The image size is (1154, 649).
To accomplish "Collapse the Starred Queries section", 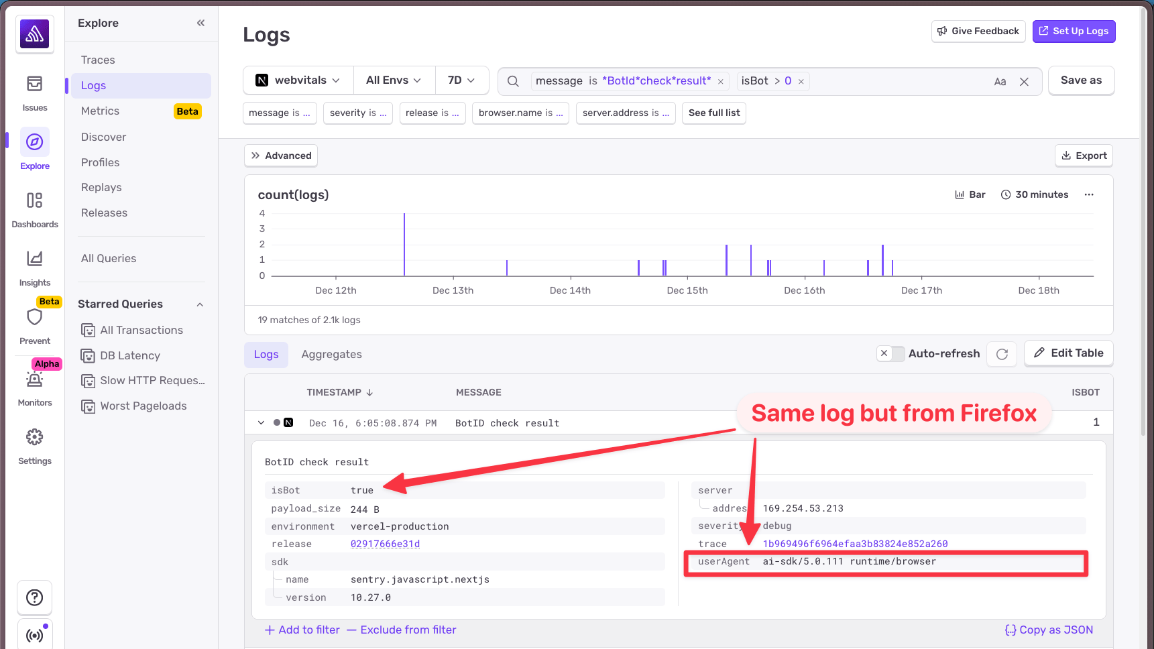I will [200, 304].
